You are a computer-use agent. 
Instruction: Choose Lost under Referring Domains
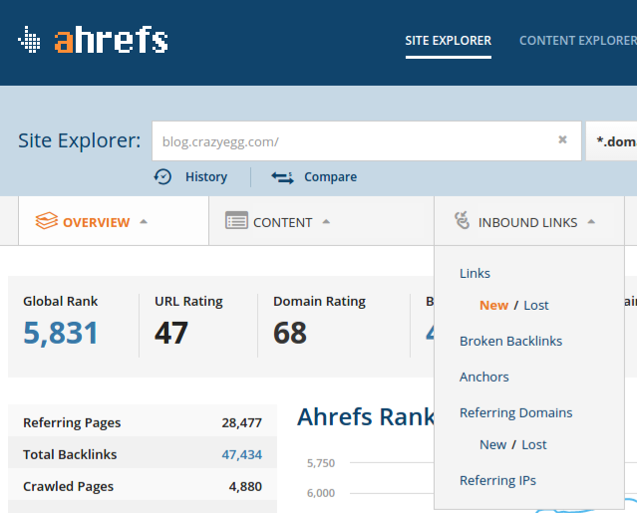pyautogui.click(x=533, y=445)
